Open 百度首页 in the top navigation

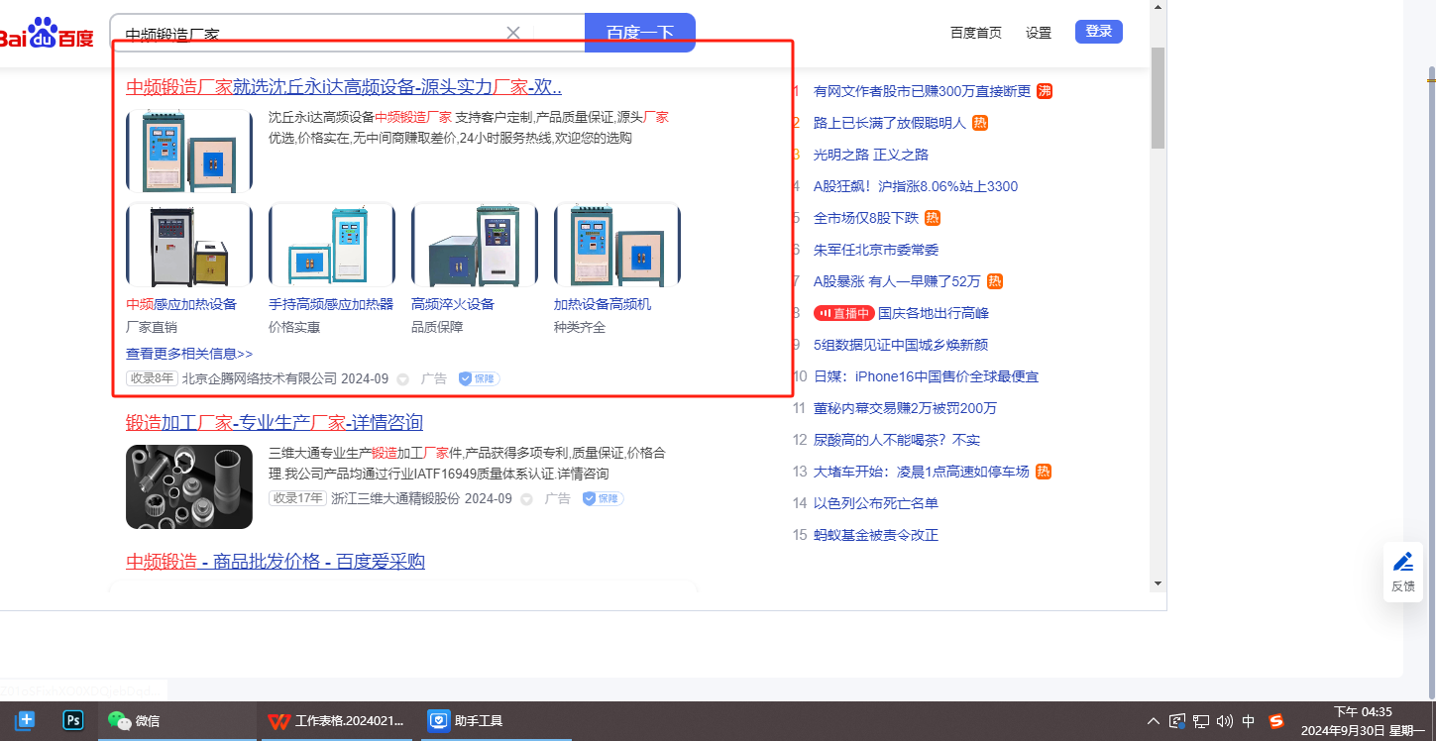[975, 33]
